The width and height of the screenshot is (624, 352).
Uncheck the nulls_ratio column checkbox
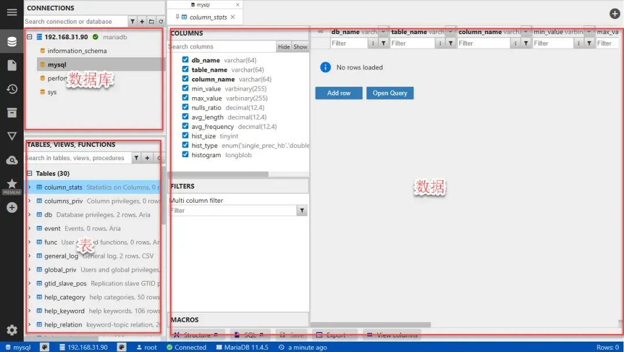pyautogui.click(x=185, y=107)
